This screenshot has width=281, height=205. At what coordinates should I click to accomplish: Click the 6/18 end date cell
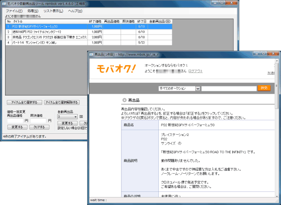(x=142, y=37)
